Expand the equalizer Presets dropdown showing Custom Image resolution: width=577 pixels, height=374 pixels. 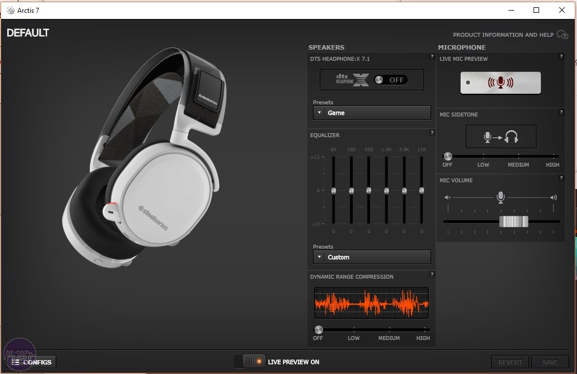[x=371, y=257]
